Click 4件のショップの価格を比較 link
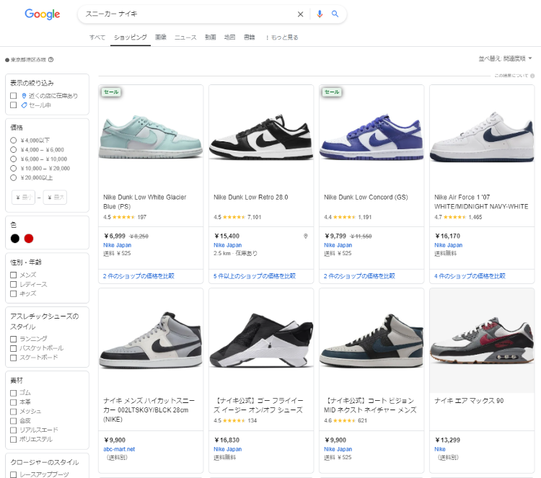The height and width of the screenshot is (478, 541). (x=470, y=276)
